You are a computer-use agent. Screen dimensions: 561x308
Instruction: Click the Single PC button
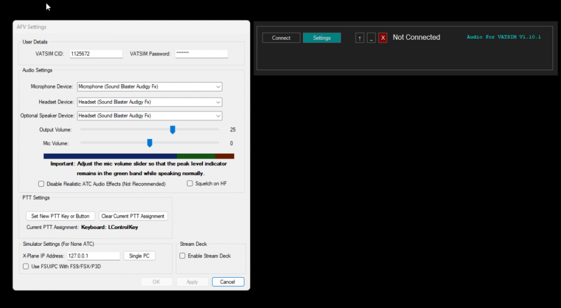(139, 256)
